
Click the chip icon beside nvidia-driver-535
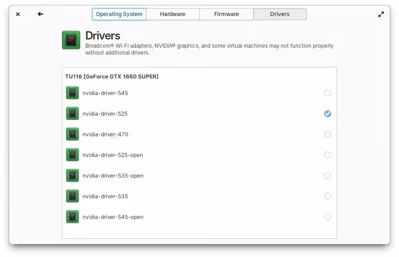(72, 196)
